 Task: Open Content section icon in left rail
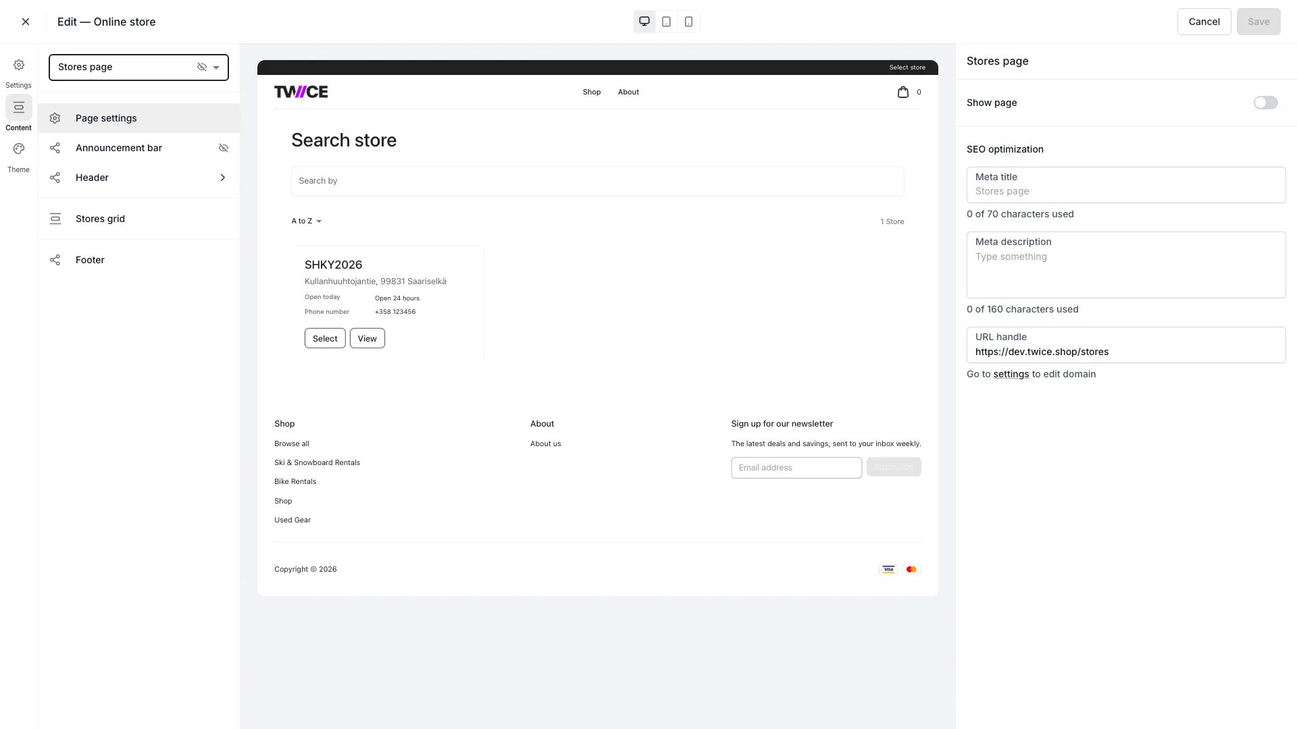[x=19, y=107]
